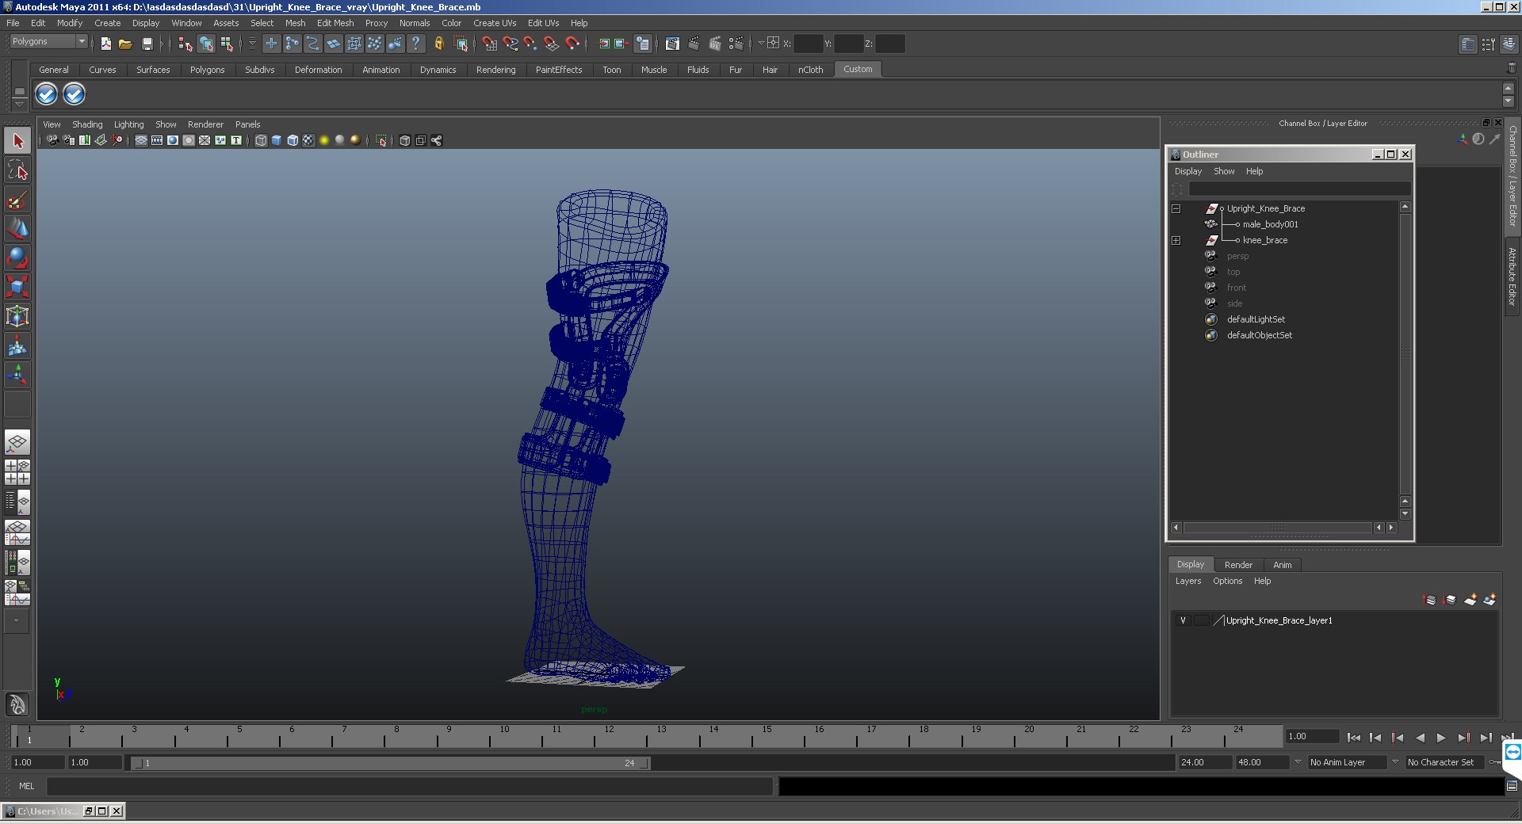Expand the knee_brace node in Outliner
Image resolution: width=1522 pixels, height=824 pixels.
click(x=1176, y=240)
